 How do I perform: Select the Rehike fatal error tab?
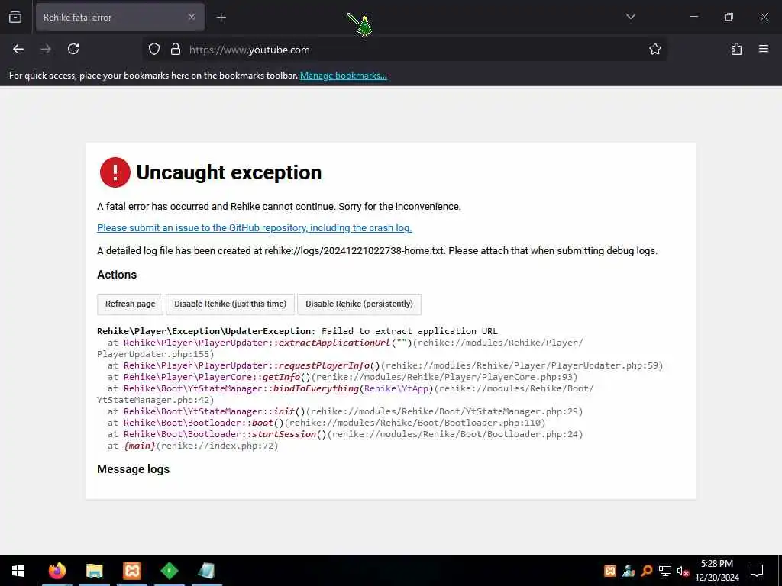120,18
